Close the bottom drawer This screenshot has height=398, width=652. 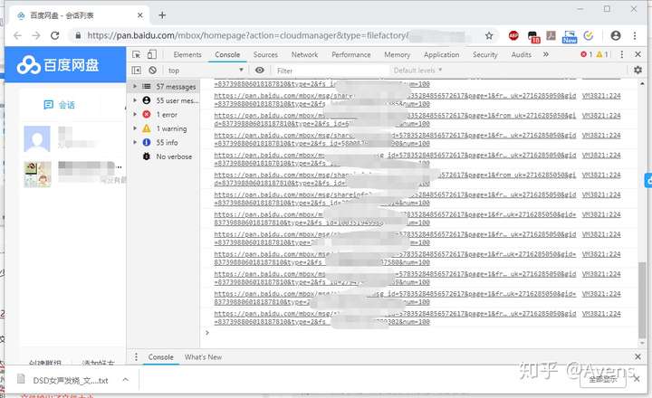[638, 357]
